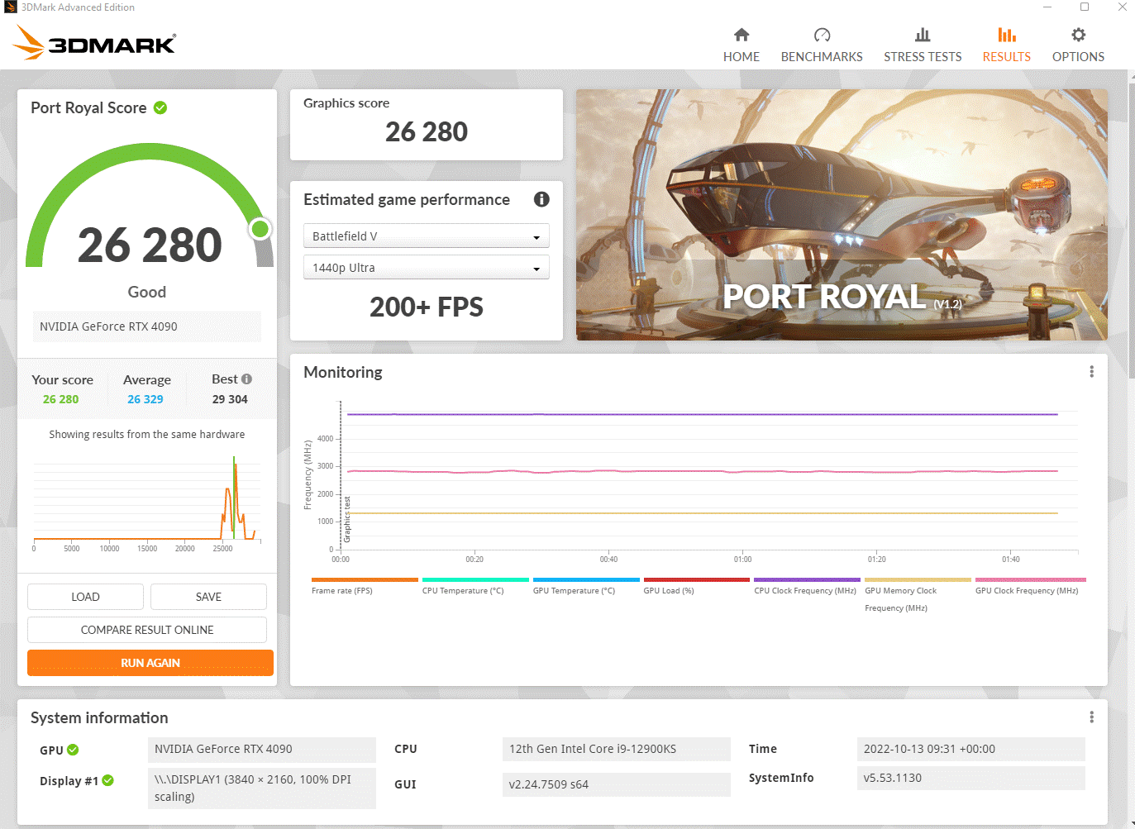Image resolution: width=1135 pixels, height=829 pixels.
Task: Toggle the CPU Clock Frequency legend item
Action: (x=806, y=585)
